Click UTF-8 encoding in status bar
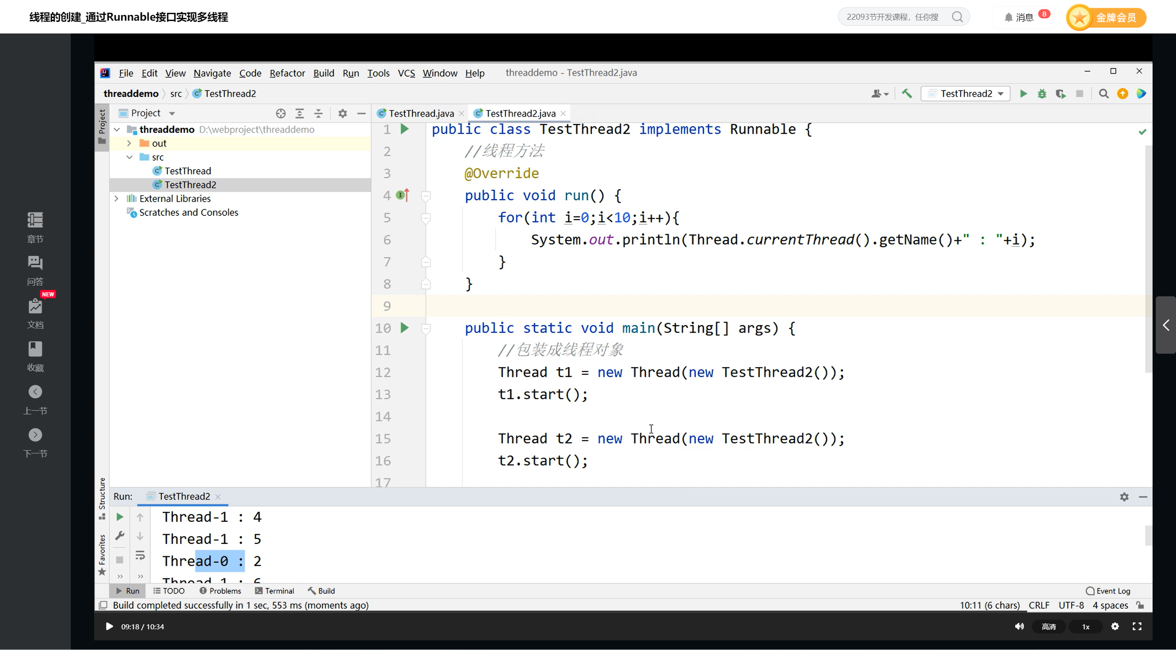1176x650 pixels. 1071,605
